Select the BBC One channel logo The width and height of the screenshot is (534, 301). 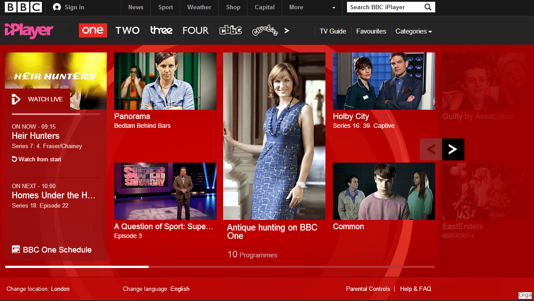(93, 30)
